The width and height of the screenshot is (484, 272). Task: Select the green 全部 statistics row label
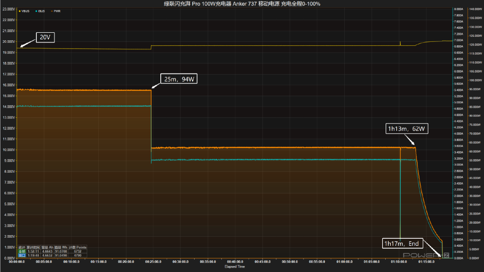[x=22, y=251]
